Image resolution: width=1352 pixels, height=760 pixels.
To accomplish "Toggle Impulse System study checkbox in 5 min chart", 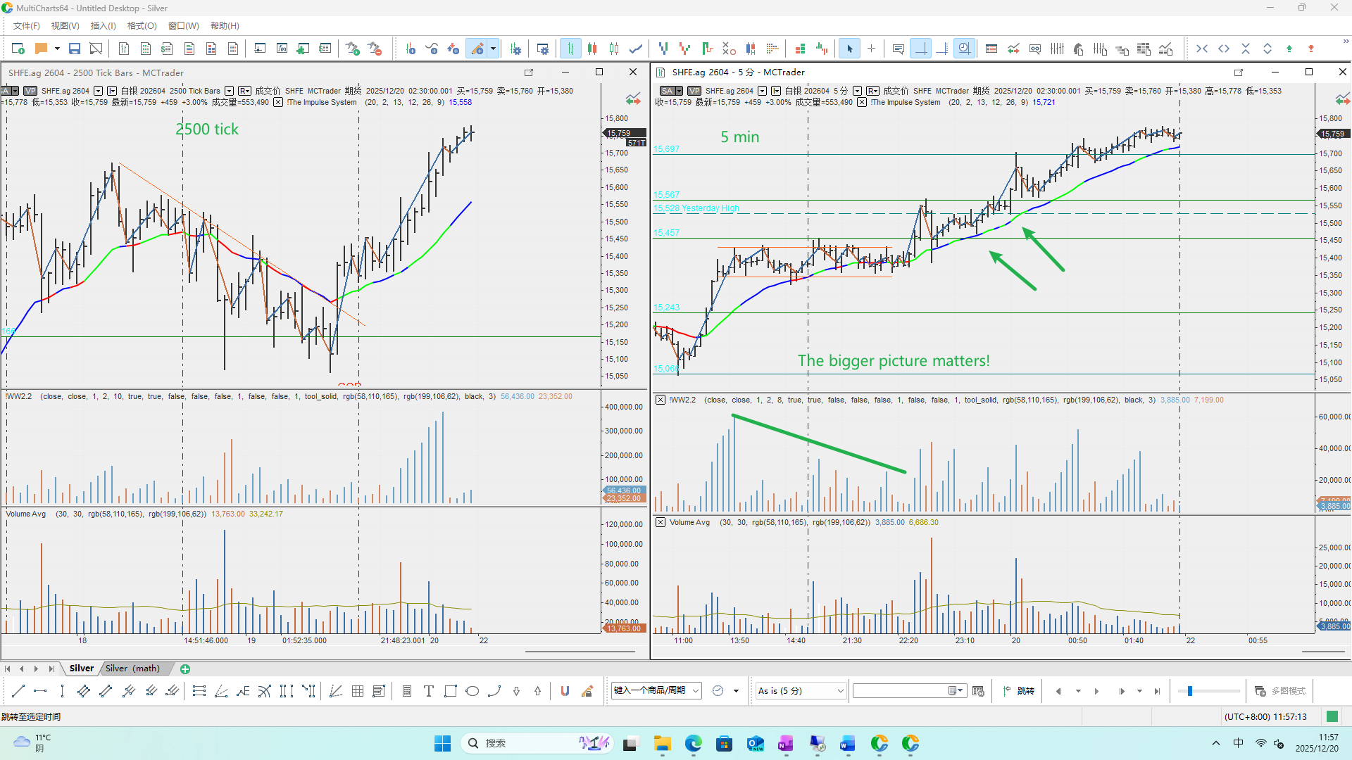I will point(862,103).
